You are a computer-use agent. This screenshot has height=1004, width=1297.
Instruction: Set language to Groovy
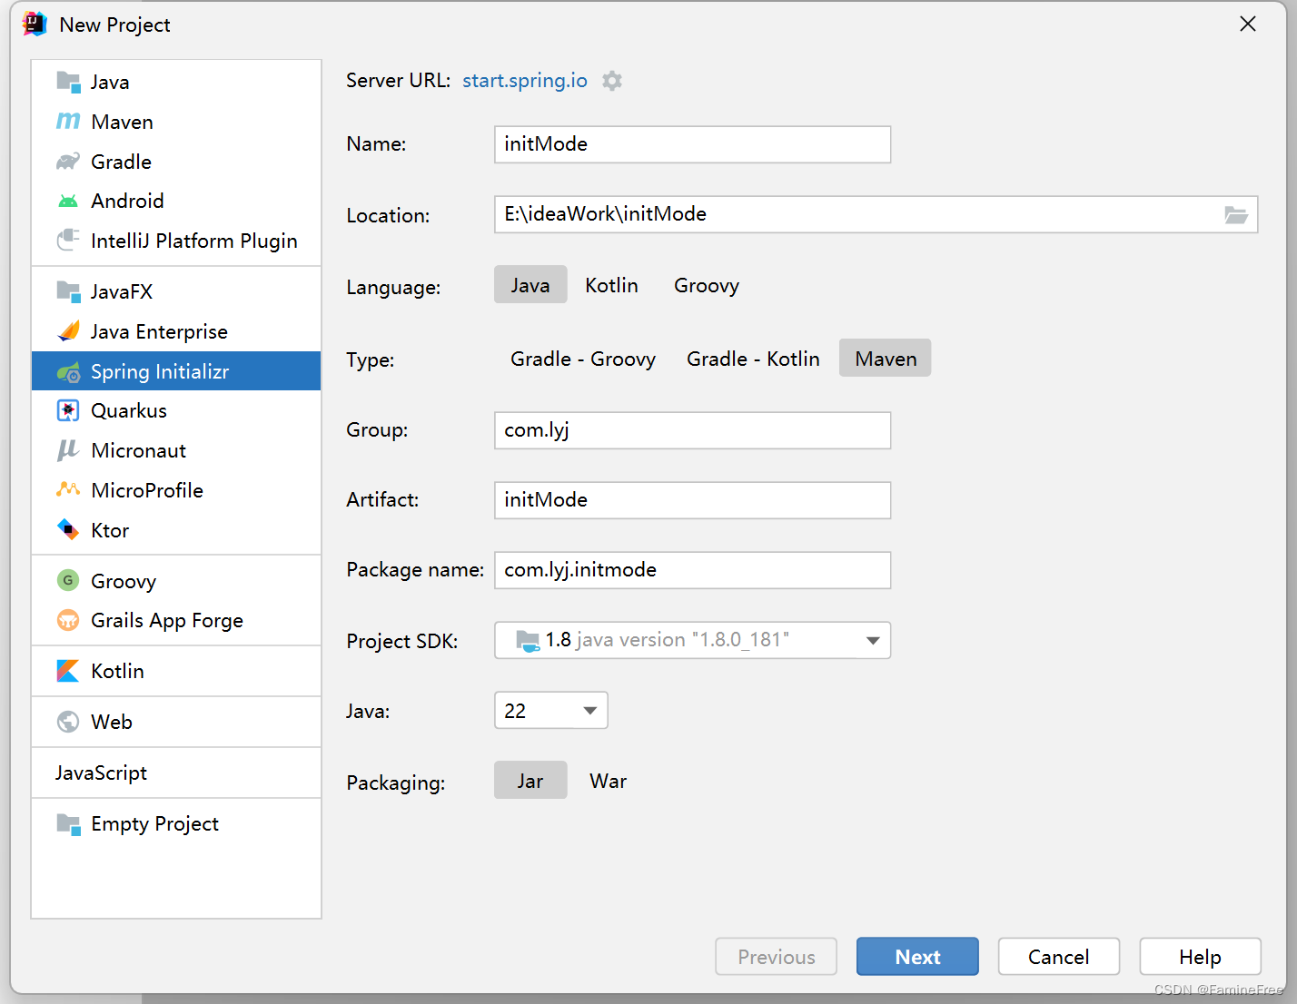click(707, 285)
